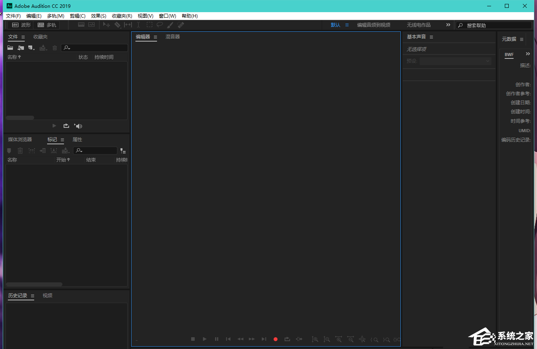The height and width of the screenshot is (349, 537).
Task: Select the Paintbrush Selection tool
Action: click(170, 25)
